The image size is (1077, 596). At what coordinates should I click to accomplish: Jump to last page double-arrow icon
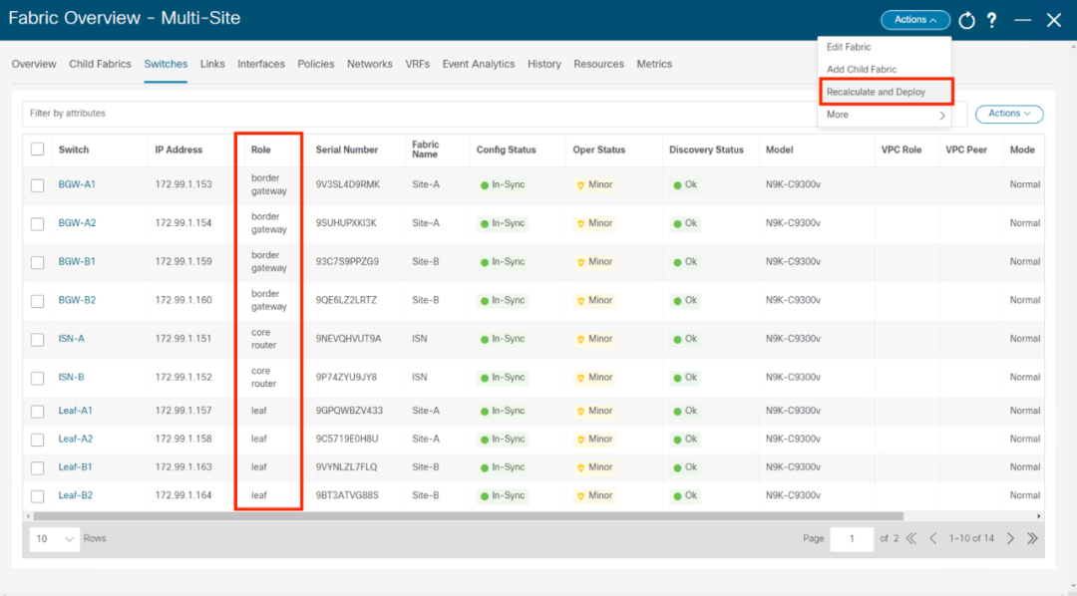[1032, 538]
